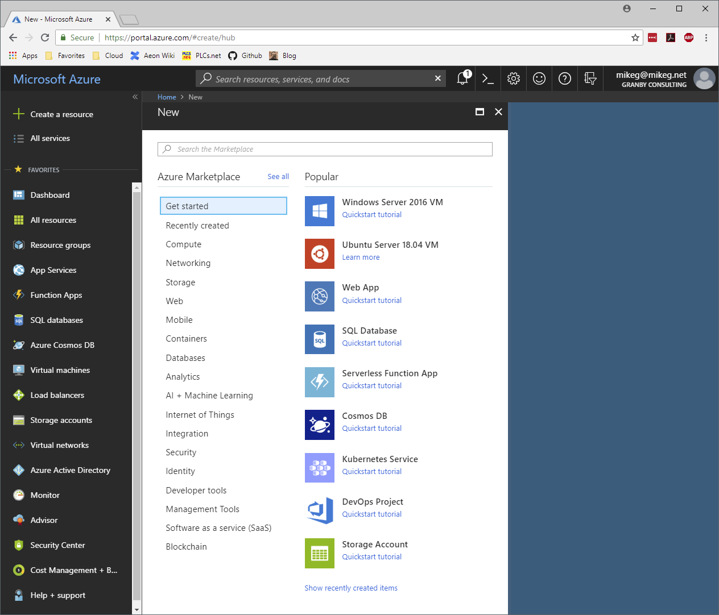Open Ubuntu Server Learn more link

(361, 257)
